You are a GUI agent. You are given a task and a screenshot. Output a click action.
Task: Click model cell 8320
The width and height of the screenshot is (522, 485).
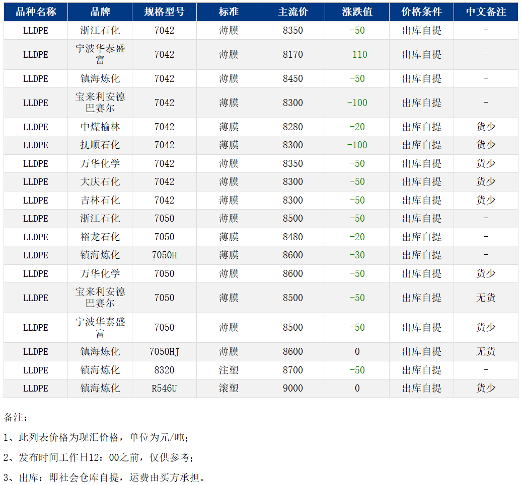point(164,370)
